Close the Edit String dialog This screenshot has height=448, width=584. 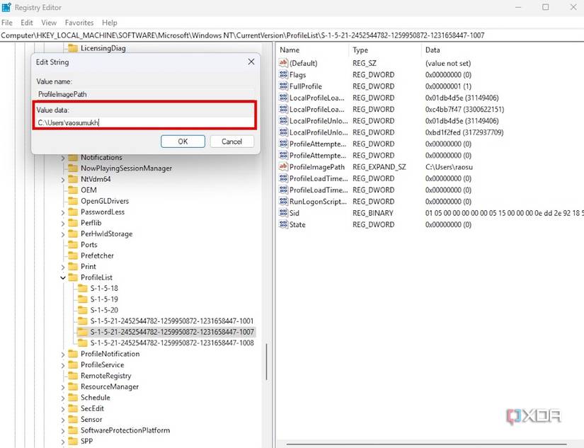[x=251, y=62]
